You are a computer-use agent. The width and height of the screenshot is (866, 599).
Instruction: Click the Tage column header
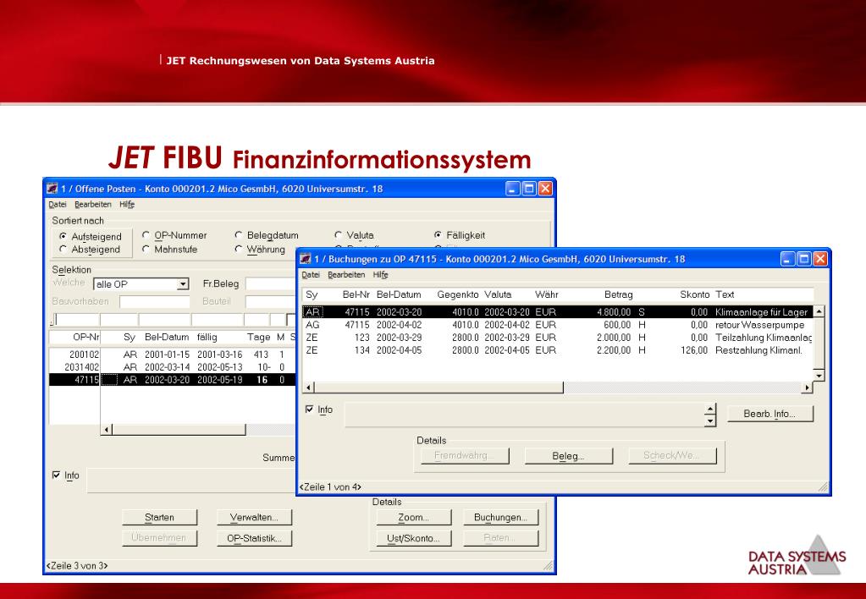point(258,337)
